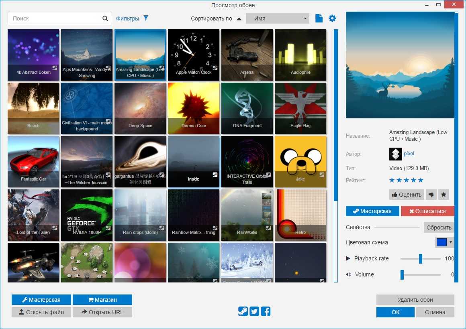Toggle Playback rate play arrow
Image resolution: width=466 pixels, height=329 pixels.
point(348,258)
